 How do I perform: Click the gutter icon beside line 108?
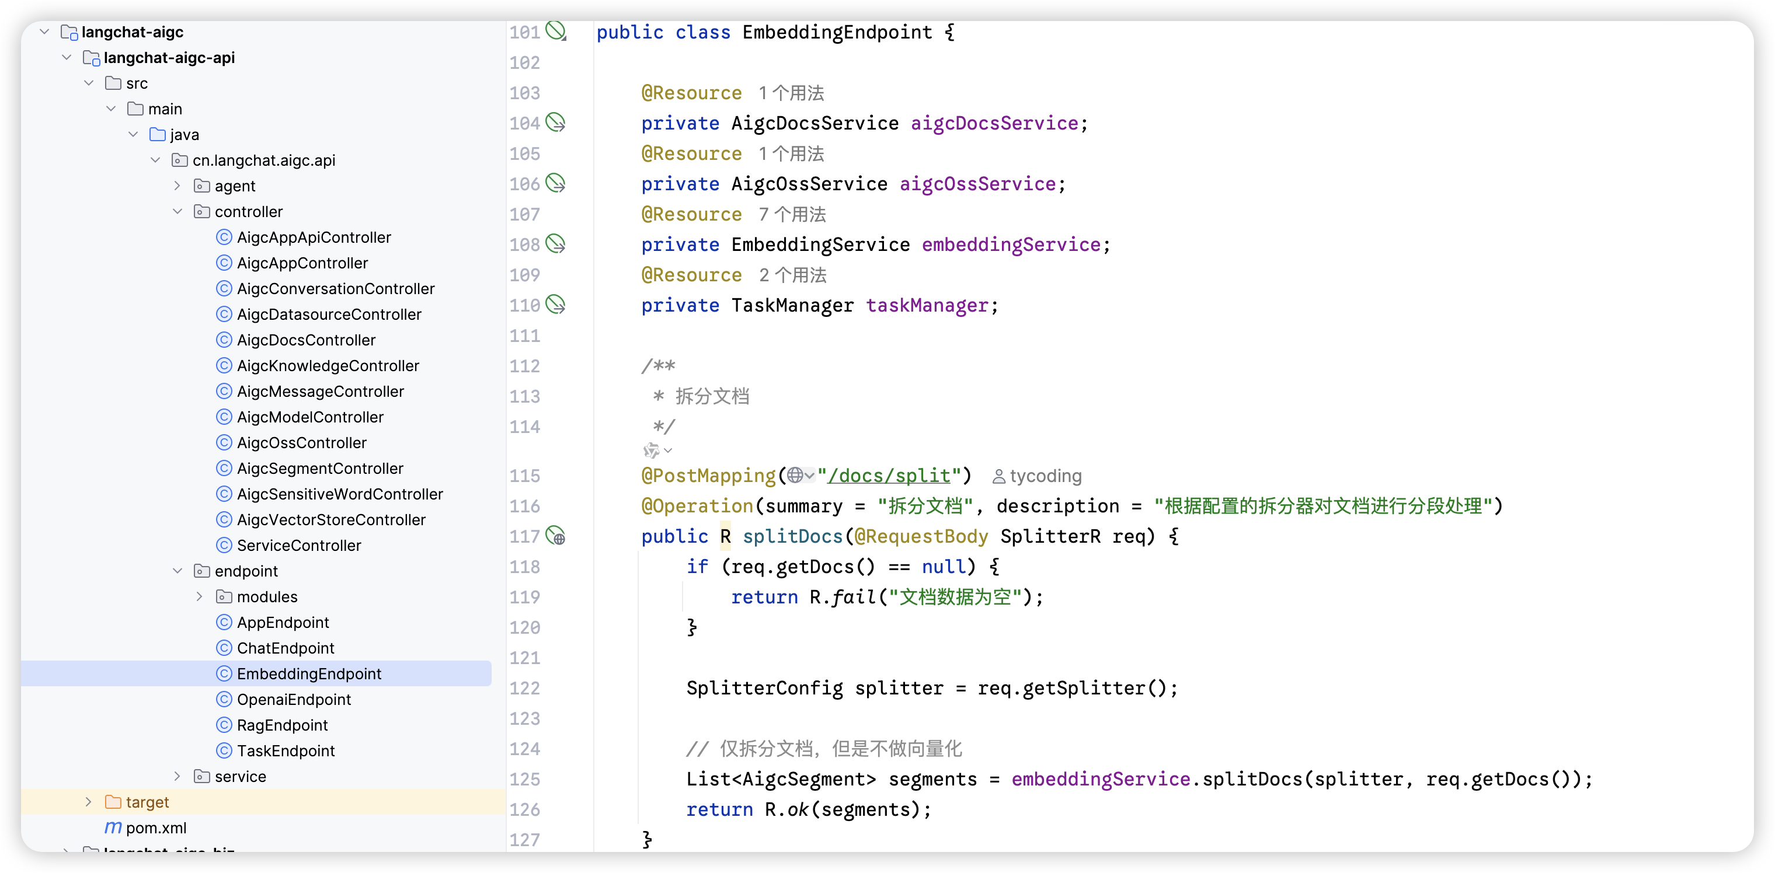(555, 244)
